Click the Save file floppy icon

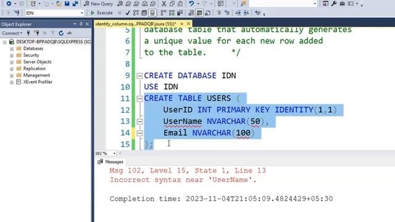[x=67, y=4]
